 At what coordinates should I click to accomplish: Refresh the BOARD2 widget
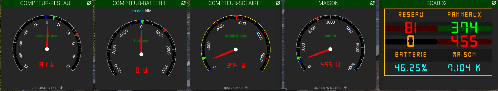coord(494,3)
